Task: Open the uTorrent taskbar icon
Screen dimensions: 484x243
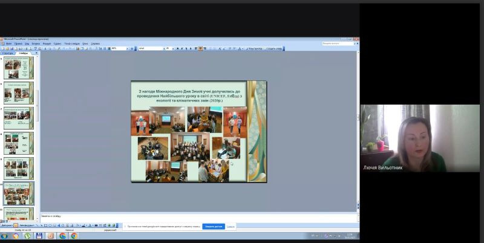Action: click(28, 236)
